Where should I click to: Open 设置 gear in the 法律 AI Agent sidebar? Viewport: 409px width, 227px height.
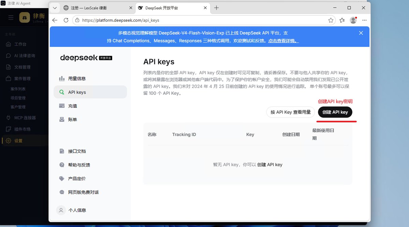click(x=9, y=141)
